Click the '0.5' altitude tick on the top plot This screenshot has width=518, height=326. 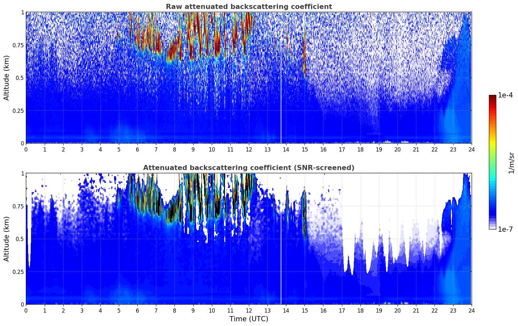click(x=20, y=78)
